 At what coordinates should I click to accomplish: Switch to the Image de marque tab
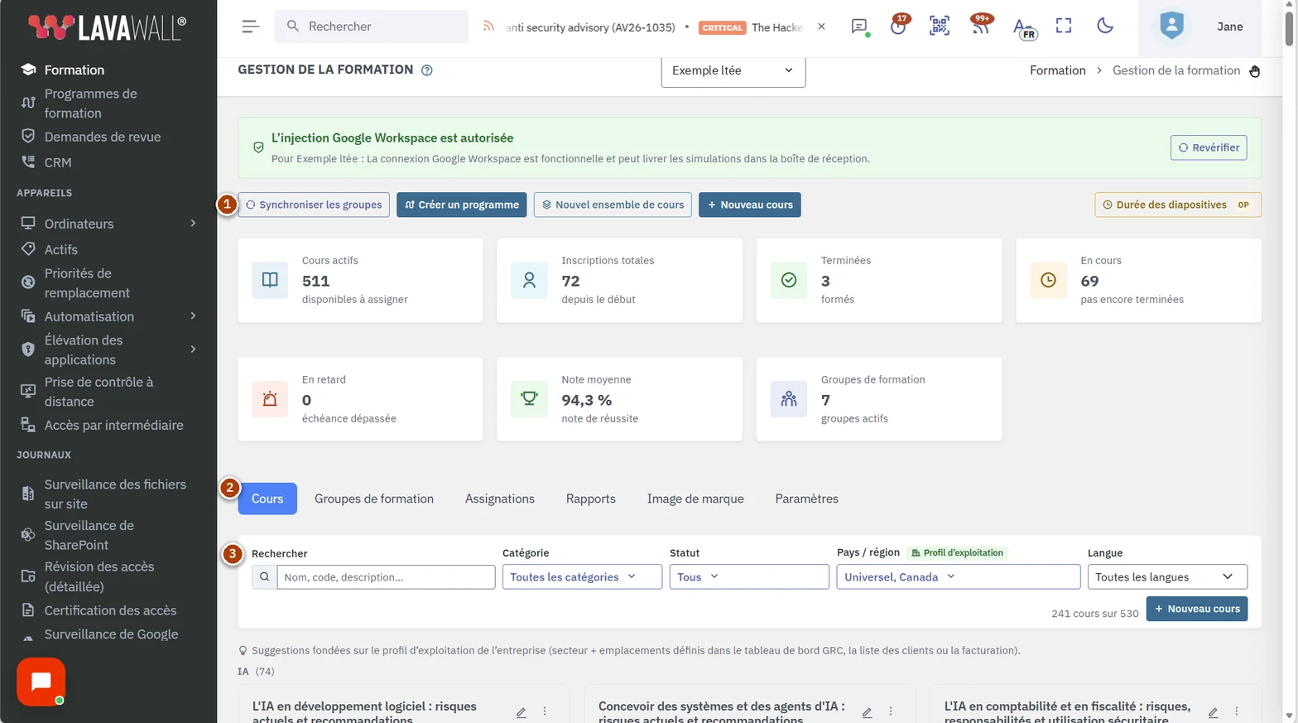pos(695,499)
